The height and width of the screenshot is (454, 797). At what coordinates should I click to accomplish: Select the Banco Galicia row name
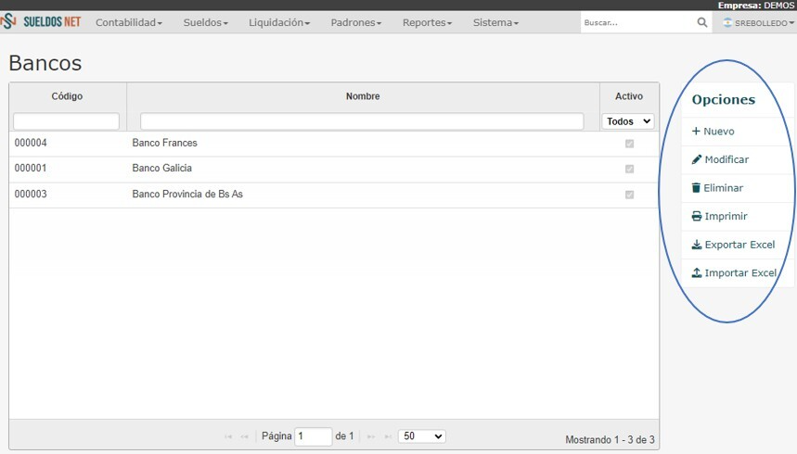[162, 168]
